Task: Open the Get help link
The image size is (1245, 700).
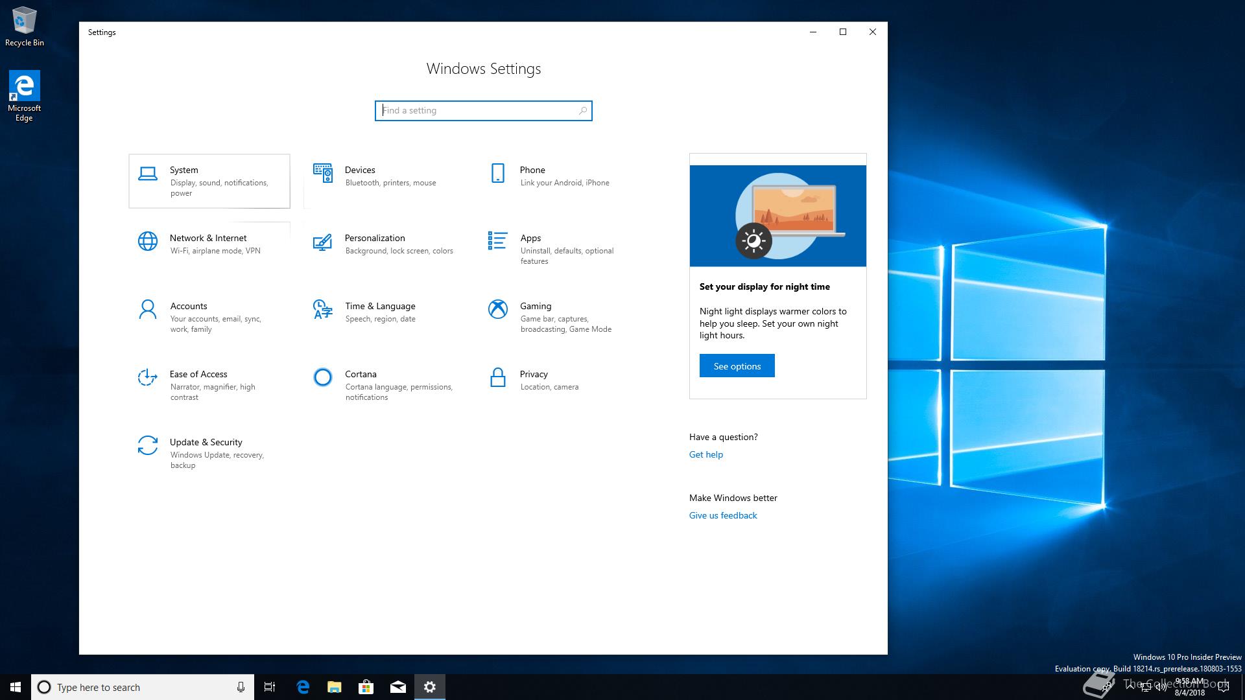Action: [x=706, y=455]
